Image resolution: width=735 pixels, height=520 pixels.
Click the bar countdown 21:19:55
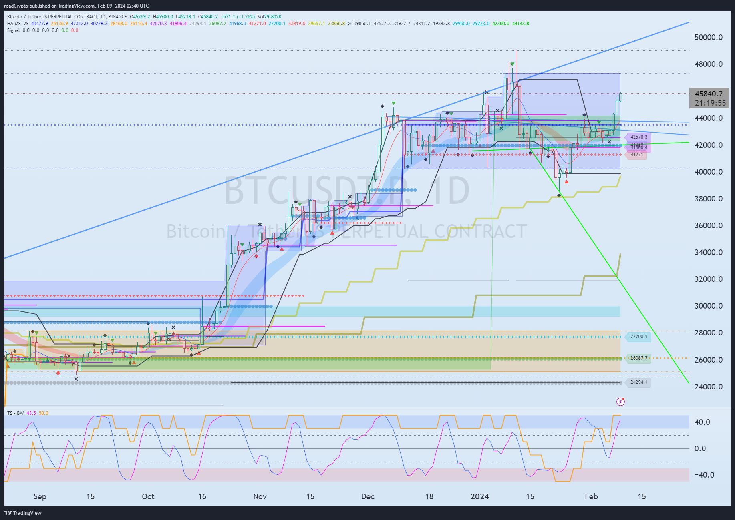pyautogui.click(x=710, y=103)
